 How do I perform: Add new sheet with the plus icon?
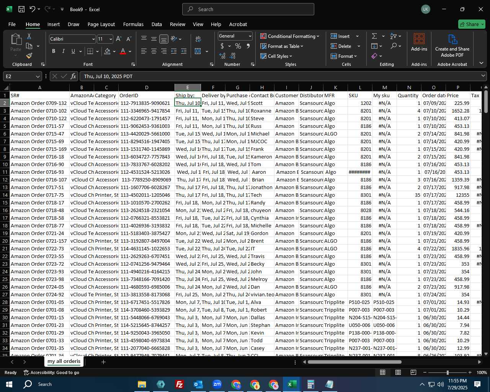click(103, 362)
